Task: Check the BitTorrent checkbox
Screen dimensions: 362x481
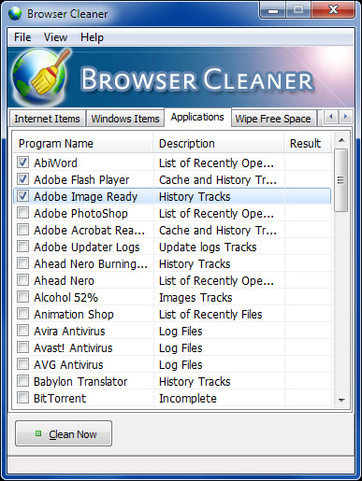Action: point(22,398)
